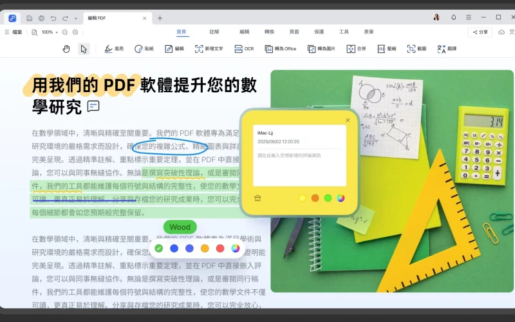Pick the orange swatch in the sticky note
Image resolution: width=515 pixels, height=322 pixels.
pos(315,198)
